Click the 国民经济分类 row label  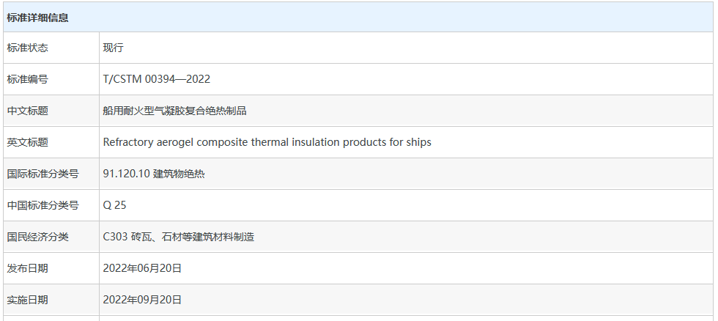(37, 237)
